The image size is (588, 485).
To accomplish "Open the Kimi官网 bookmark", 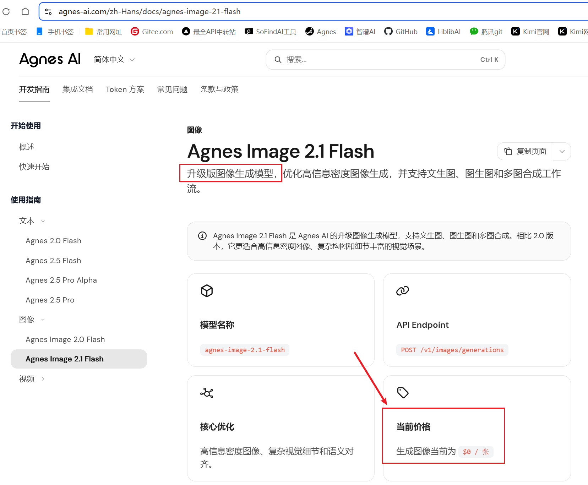I will 530,32.
